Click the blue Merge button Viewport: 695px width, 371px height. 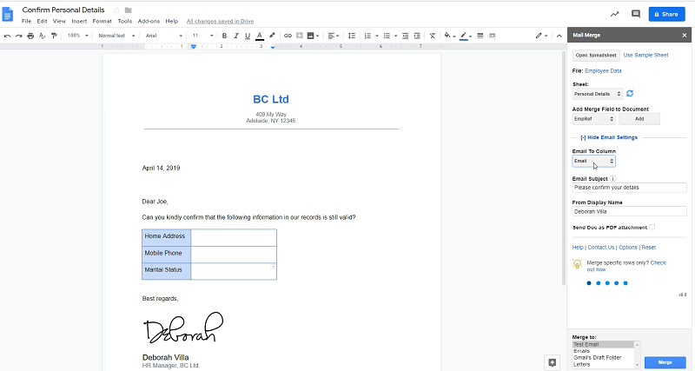coord(665,361)
